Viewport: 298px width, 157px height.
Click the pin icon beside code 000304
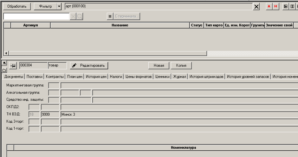click(13, 65)
